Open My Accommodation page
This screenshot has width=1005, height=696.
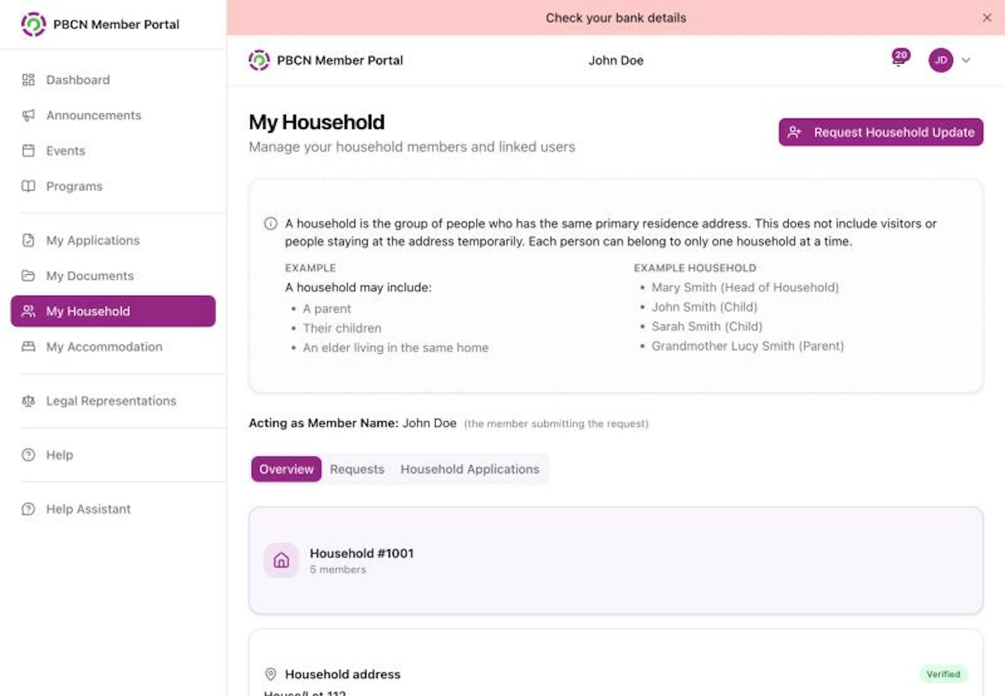click(x=113, y=347)
